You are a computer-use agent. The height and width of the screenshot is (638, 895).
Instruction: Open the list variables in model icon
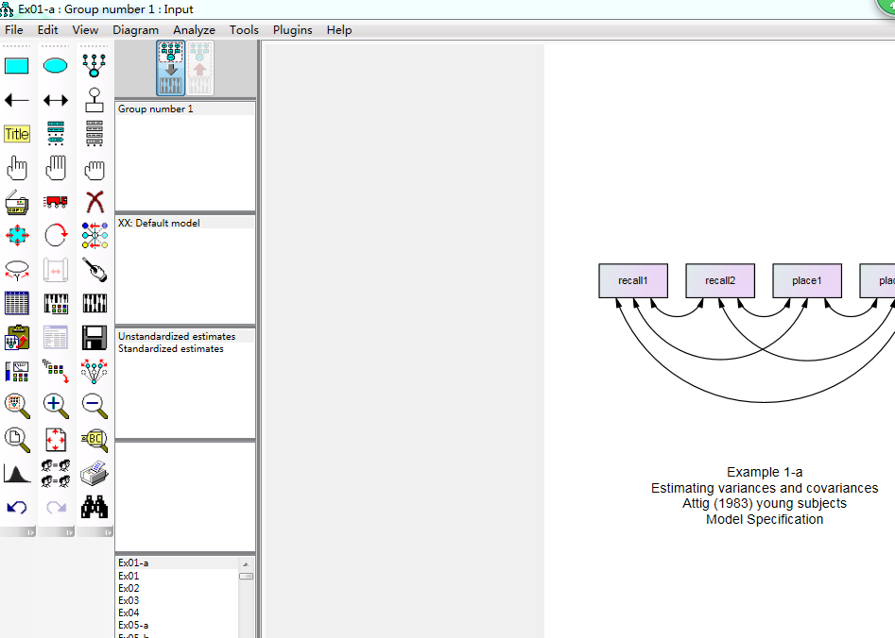(56, 133)
